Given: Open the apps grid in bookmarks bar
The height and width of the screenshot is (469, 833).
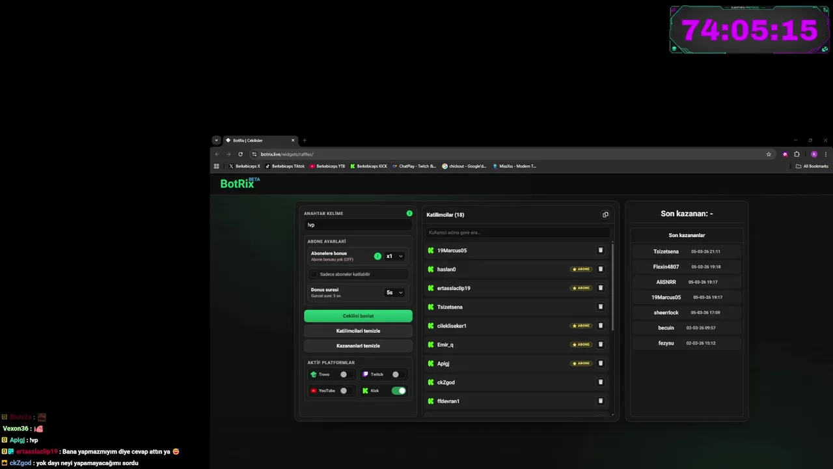Looking at the screenshot, I should click(217, 166).
